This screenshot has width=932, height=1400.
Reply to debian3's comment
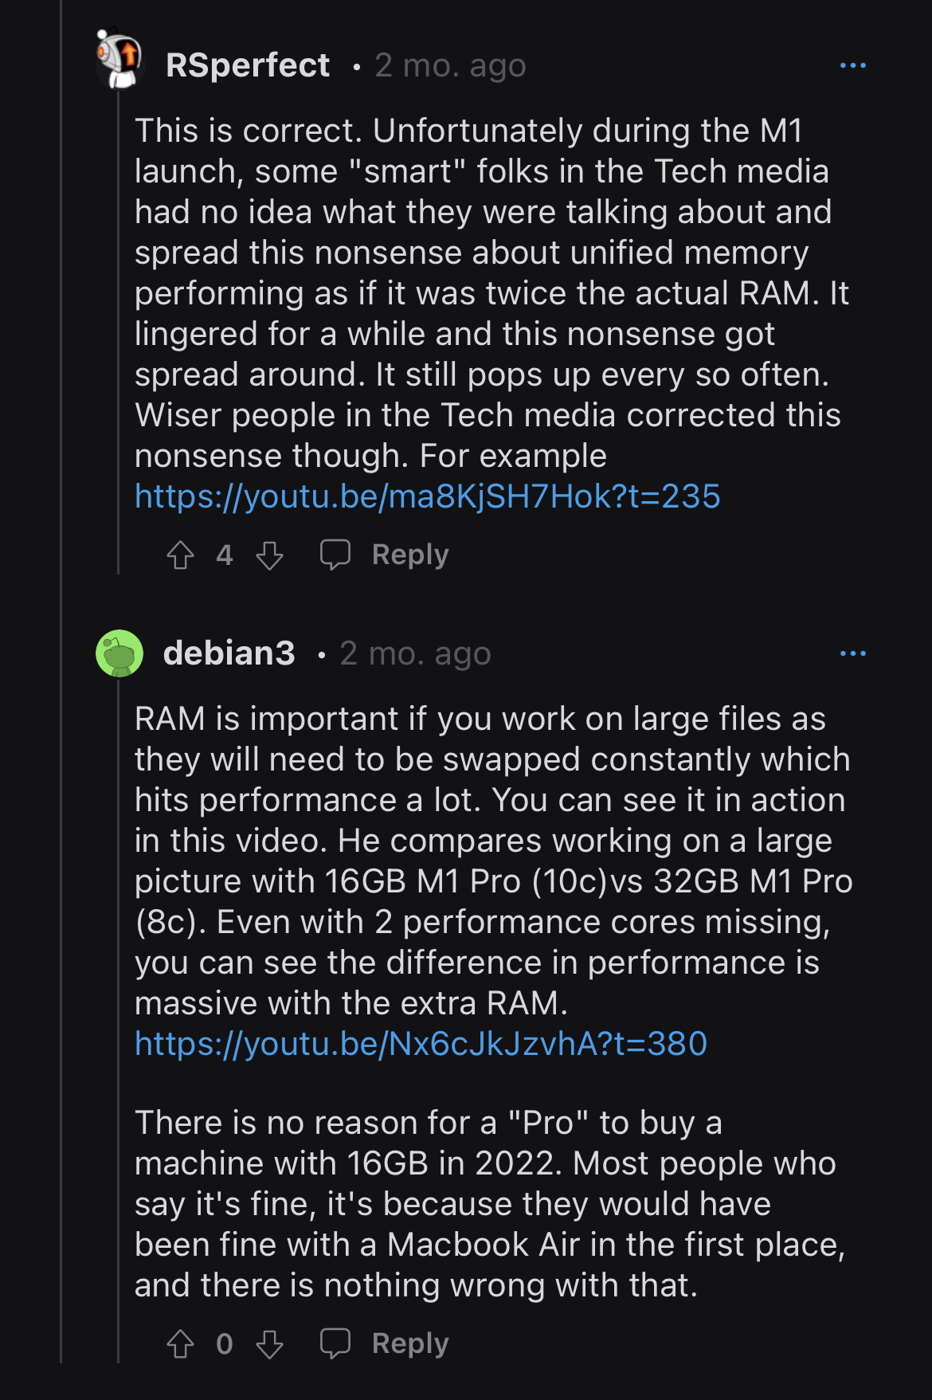[x=409, y=1343]
